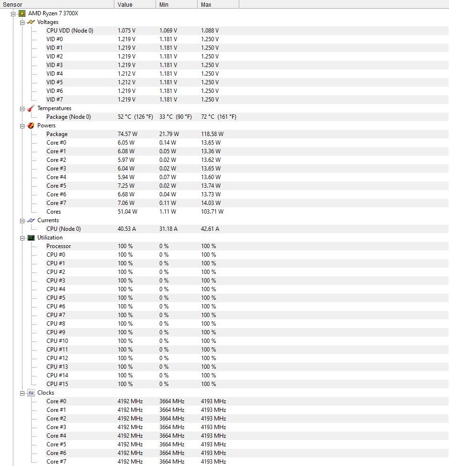Select the Temperatures group label
Screen dimensions: 449x466
point(55,108)
